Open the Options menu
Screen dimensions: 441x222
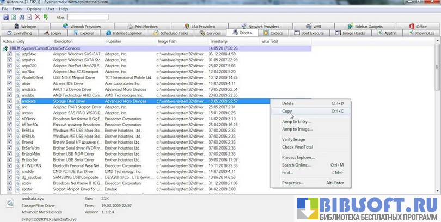point(34,9)
